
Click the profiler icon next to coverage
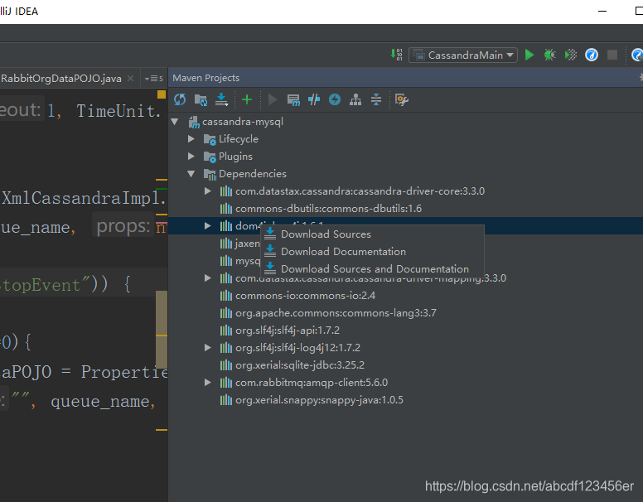click(592, 55)
